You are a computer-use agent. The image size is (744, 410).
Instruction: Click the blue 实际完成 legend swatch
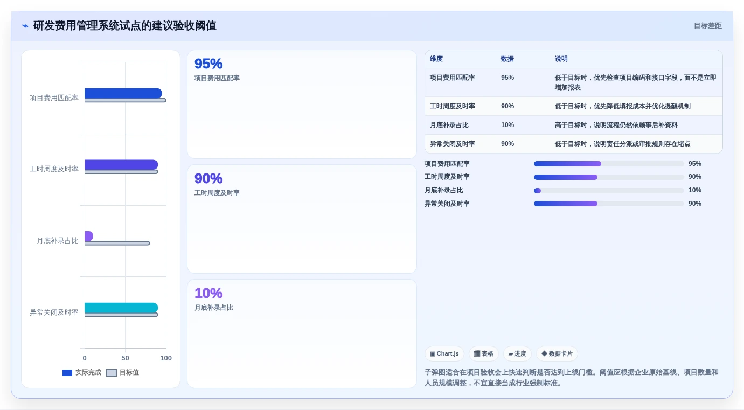pyautogui.click(x=67, y=373)
